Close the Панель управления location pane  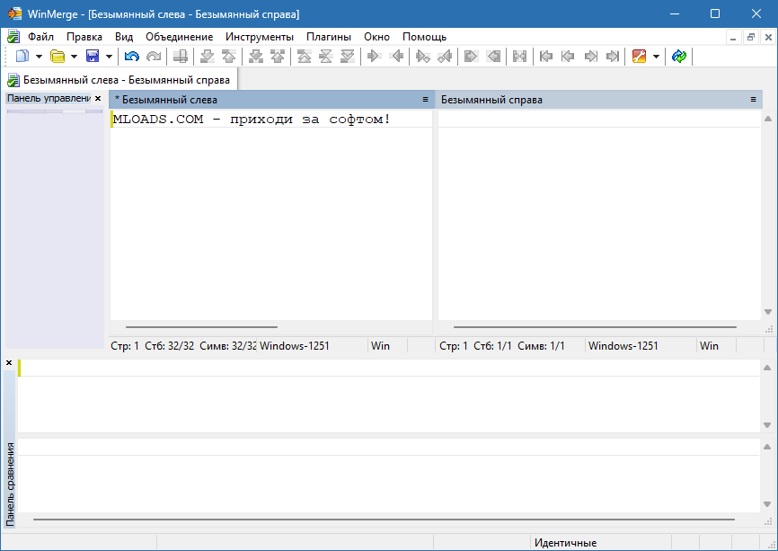pos(98,98)
